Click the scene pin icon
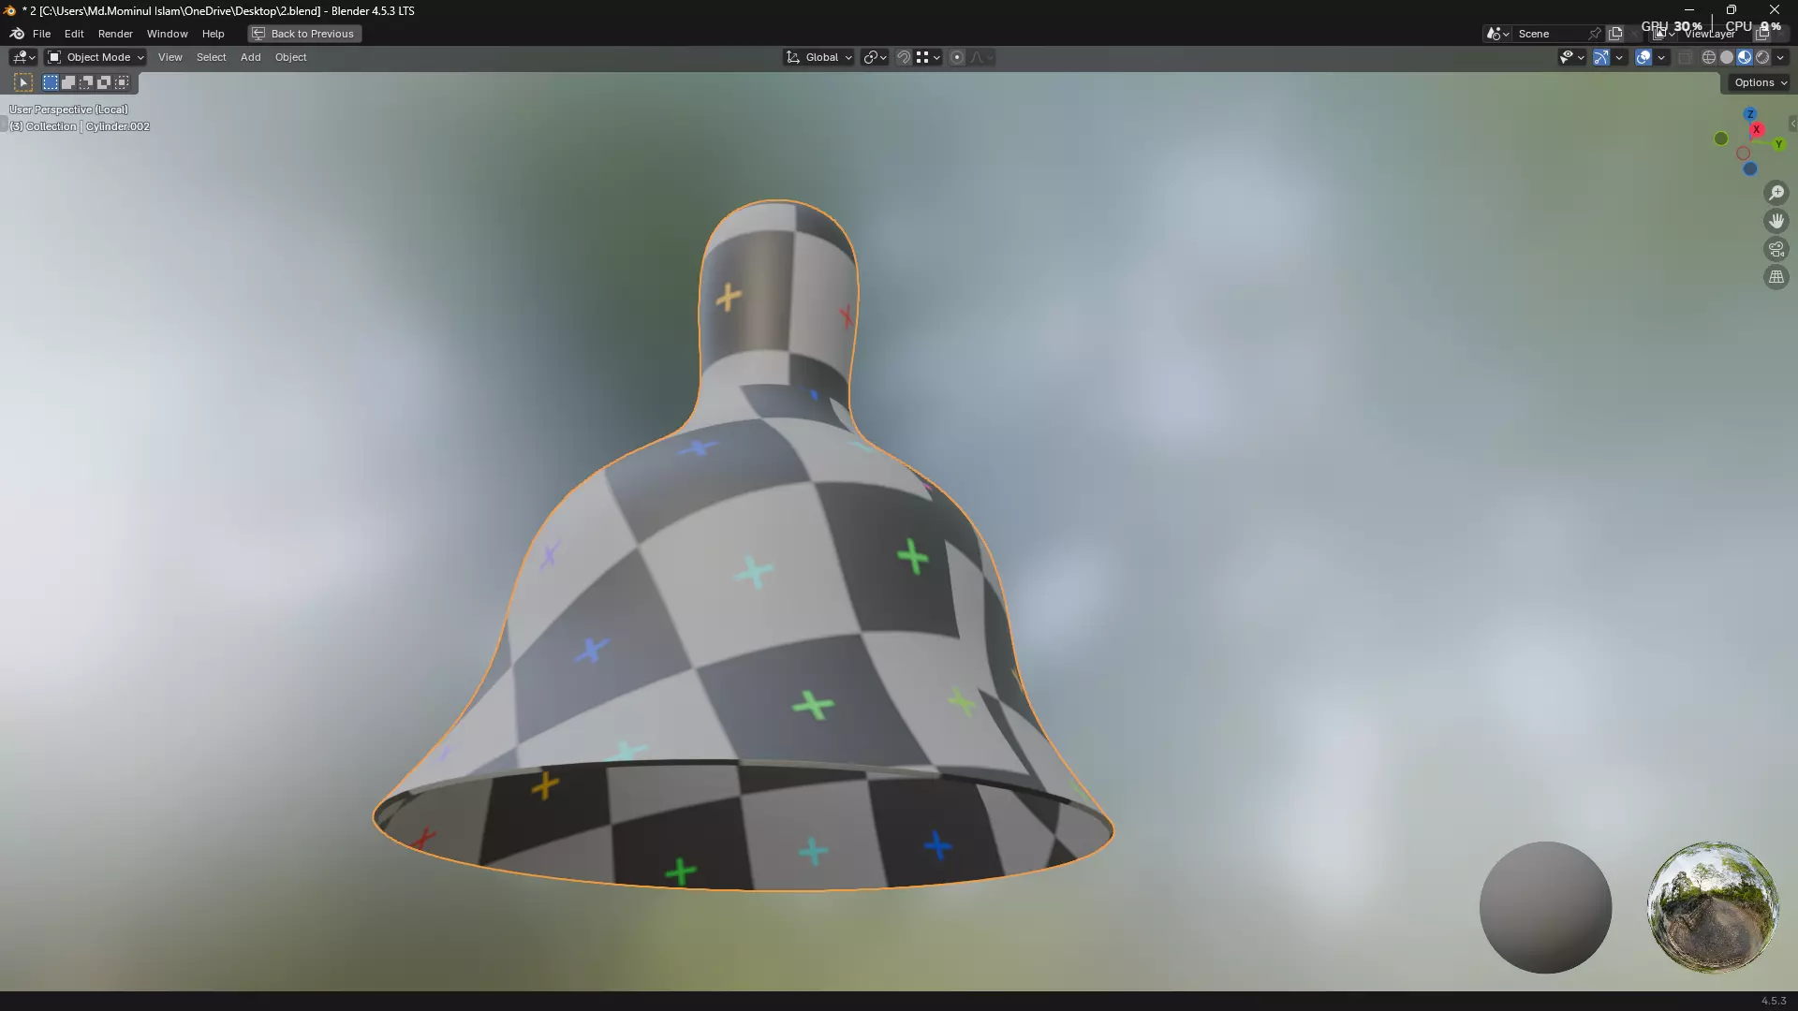Image resolution: width=1798 pixels, height=1011 pixels. 1595,34
